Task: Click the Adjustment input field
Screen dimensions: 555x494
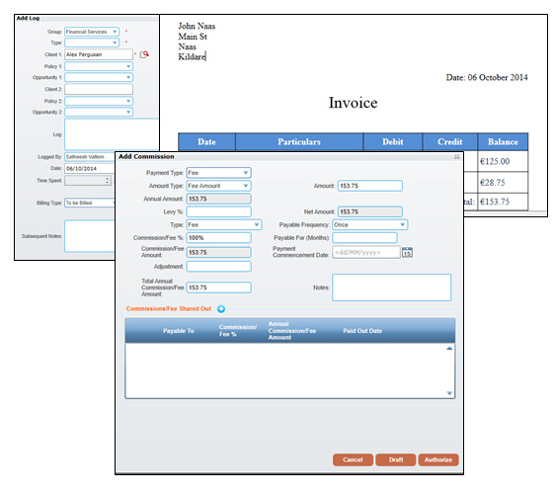Action: (219, 267)
